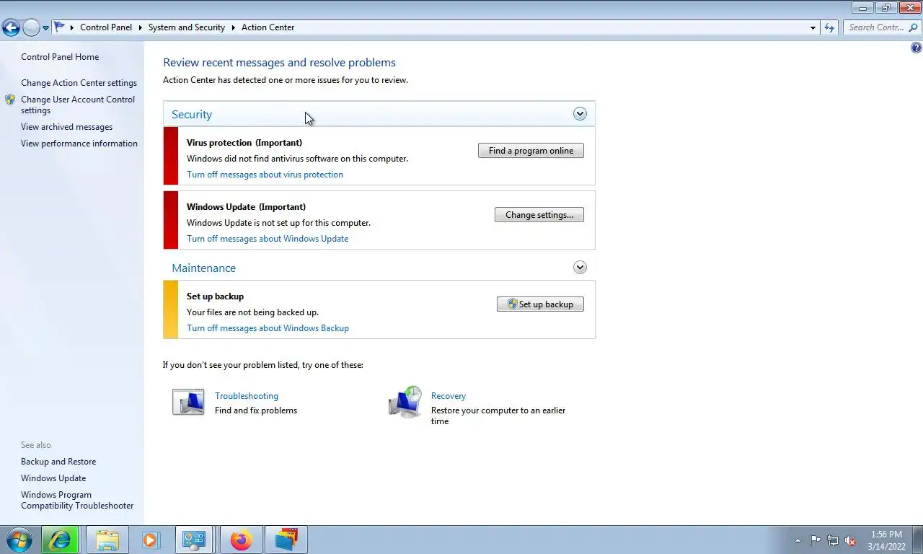This screenshot has width=923, height=554.
Task: Open Firefox from taskbar
Action: tap(241, 540)
